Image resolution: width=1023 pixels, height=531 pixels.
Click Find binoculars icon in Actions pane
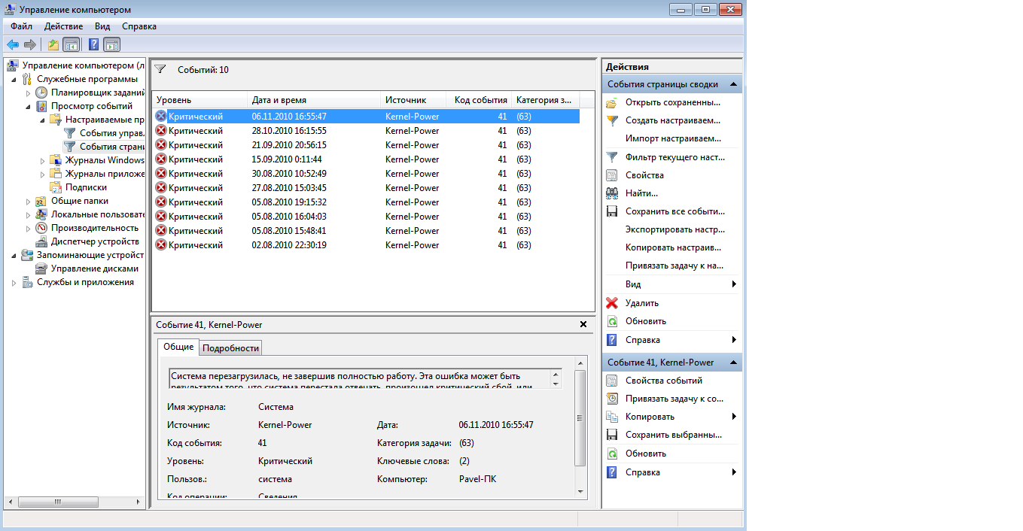(612, 193)
